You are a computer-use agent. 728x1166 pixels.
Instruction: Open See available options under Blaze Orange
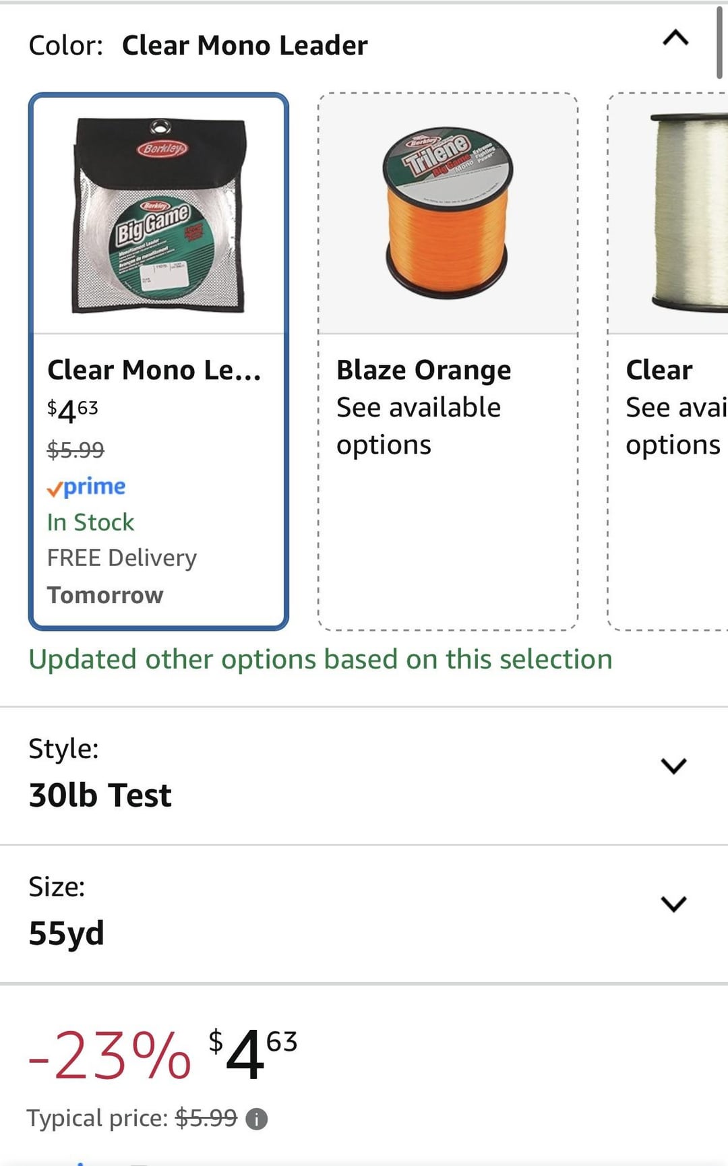tap(418, 426)
